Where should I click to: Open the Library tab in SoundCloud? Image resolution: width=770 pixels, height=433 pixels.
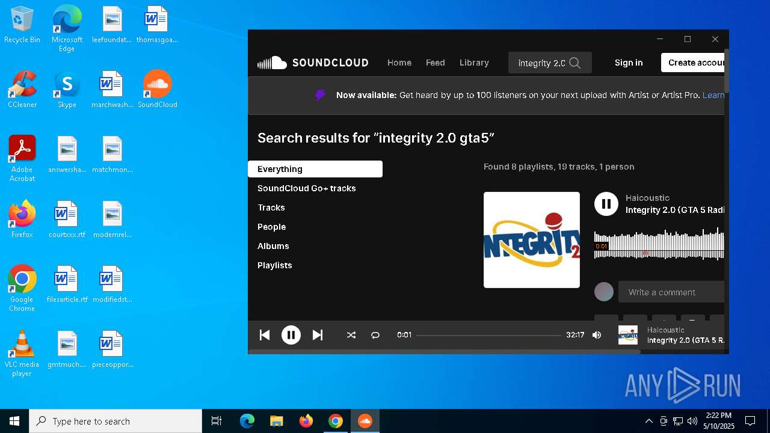click(474, 63)
